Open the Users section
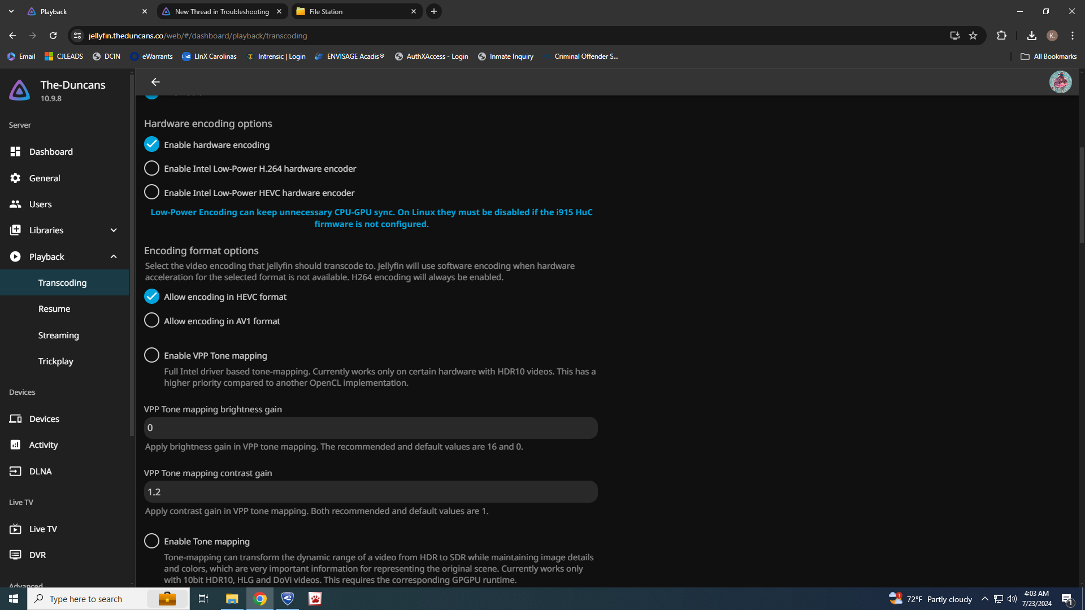This screenshot has width=1085, height=610. [40, 204]
